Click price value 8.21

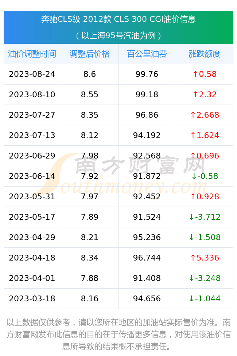click(90, 238)
